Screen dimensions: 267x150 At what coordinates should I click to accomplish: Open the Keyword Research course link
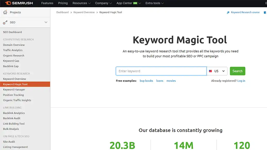point(245,12)
